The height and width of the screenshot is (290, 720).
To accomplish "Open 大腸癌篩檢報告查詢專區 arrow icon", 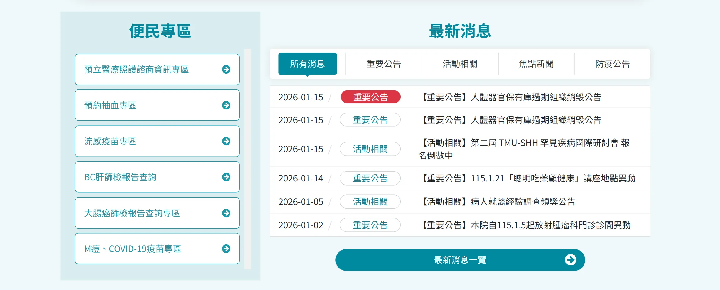I will (x=226, y=213).
